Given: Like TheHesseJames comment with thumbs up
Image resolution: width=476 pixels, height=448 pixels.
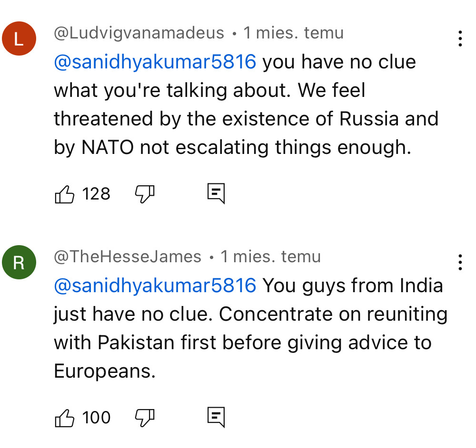Looking at the screenshot, I should click(65, 418).
